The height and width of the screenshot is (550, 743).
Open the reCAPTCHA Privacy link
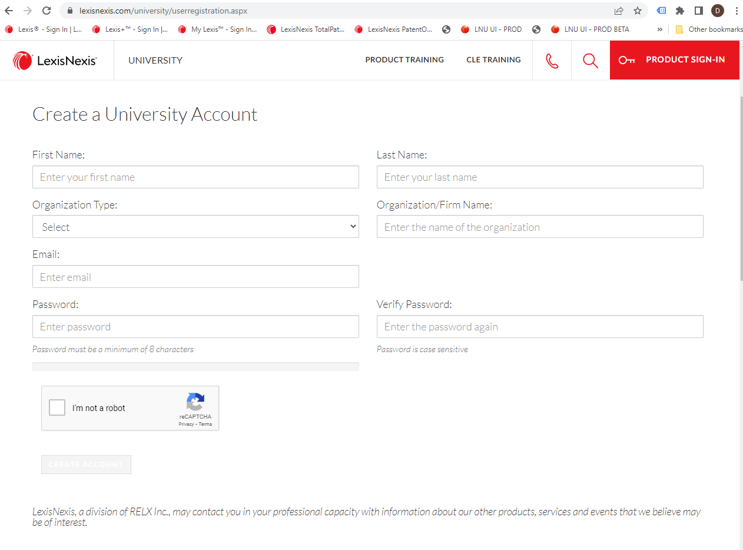click(186, 424)
